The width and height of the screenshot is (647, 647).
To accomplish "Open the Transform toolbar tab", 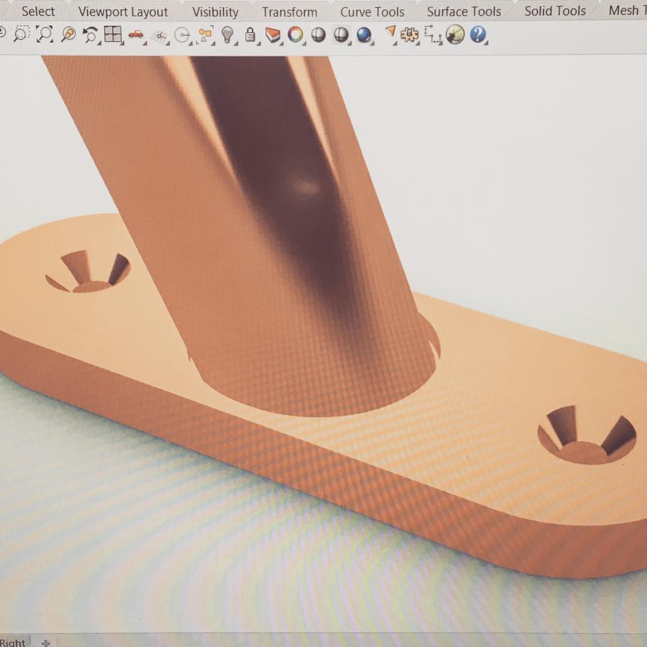I will [289, 12].
